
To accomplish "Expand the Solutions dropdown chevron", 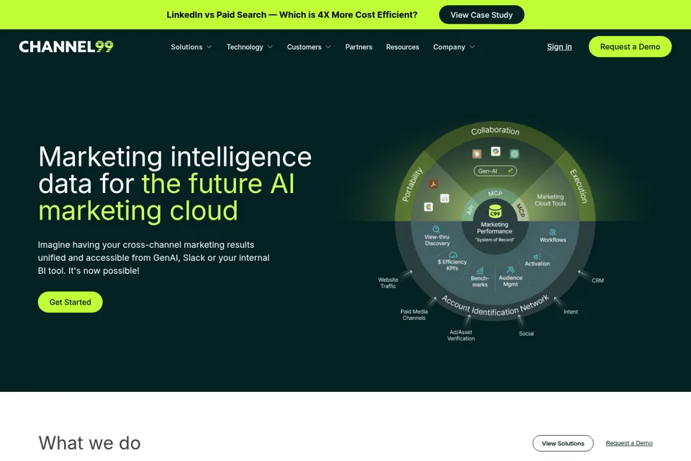I will pyautogui.click(x=209, y=47).
